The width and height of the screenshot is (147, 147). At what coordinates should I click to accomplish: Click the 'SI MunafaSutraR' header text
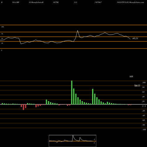[x=36, y=2]
